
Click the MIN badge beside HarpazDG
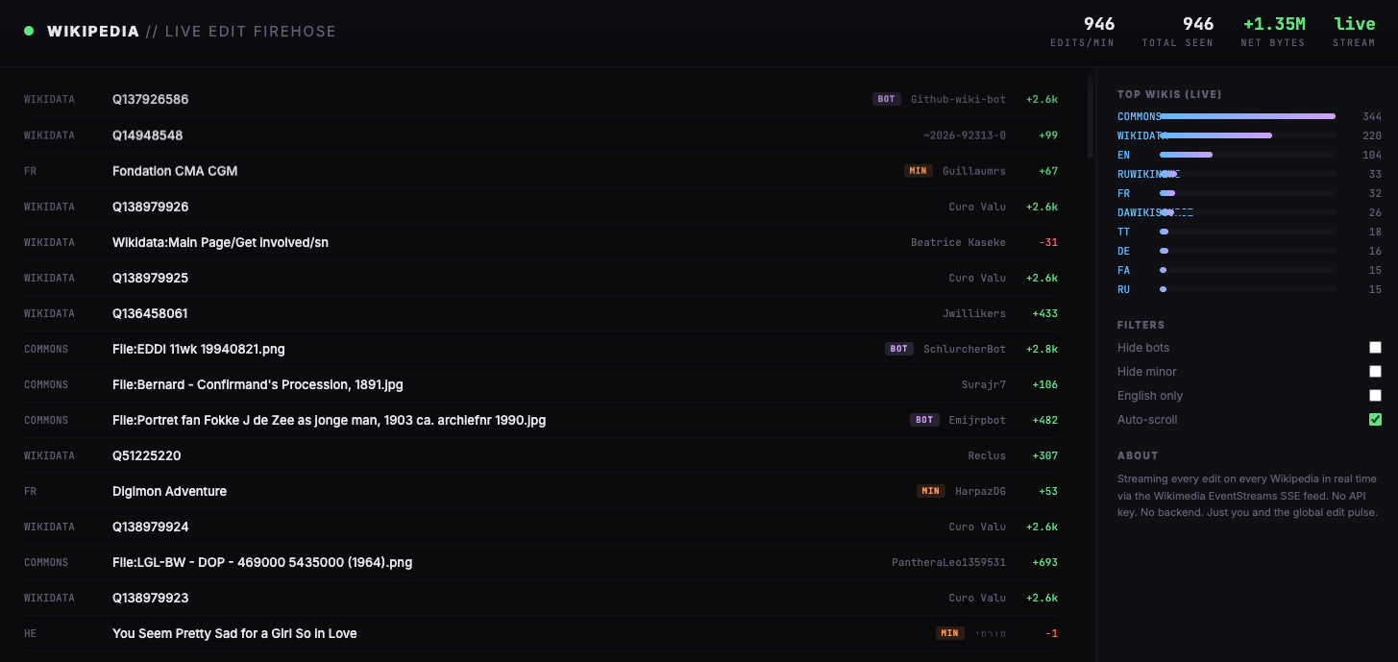(x=930, y=491)
